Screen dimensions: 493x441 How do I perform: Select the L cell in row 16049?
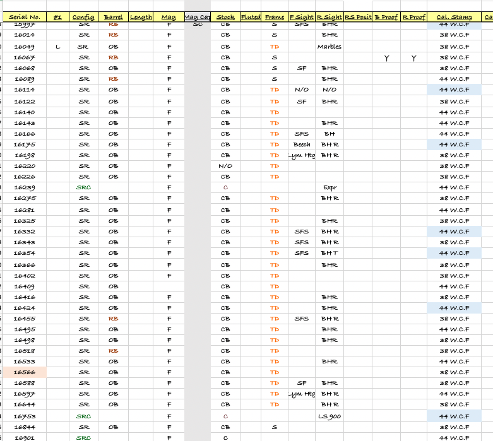(57, 47)
